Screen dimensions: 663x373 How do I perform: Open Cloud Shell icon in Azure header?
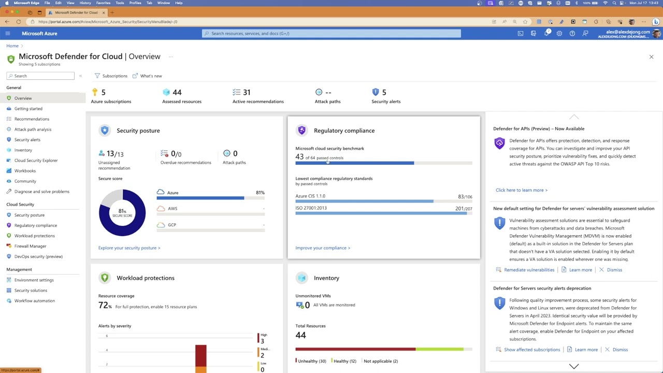(x=521, y=33)
